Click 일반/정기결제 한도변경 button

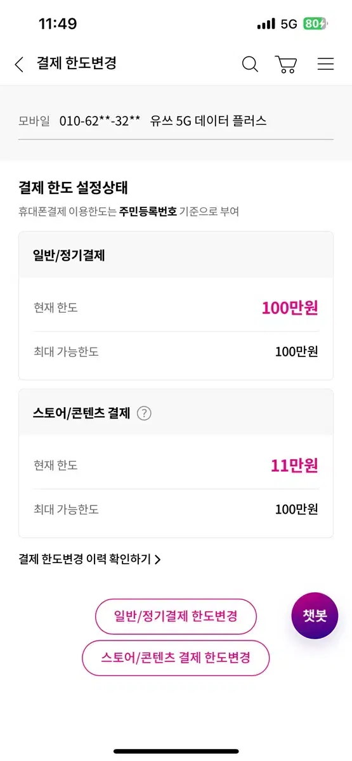tap(176, 616)
